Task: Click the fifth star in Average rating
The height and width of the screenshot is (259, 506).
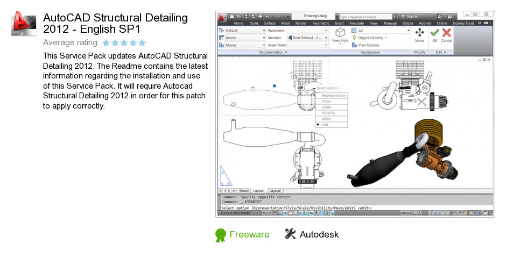Action: click(x=142, y=42)
